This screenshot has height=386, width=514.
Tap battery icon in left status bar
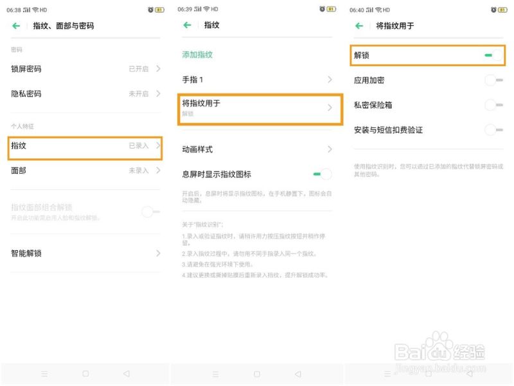pos(159,10)
